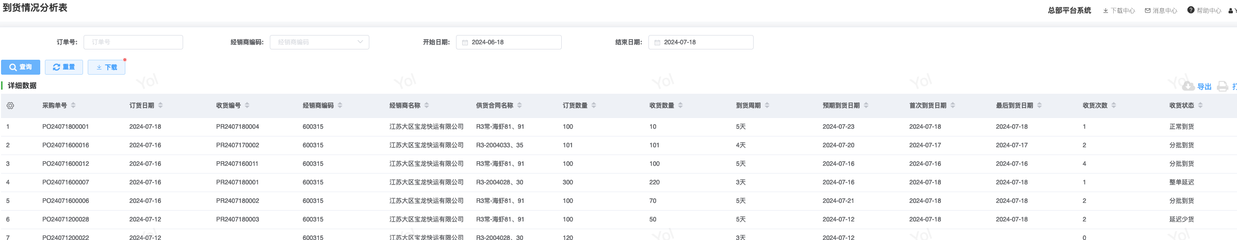The image size is (1237, 240).
Task: Focus the 订单号 input field
Action: [133, 42]
